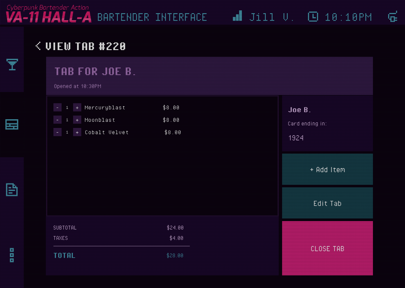Click the Moonblast quantity value 1
This screenshot has height=288, width=405.
point(67,120)
